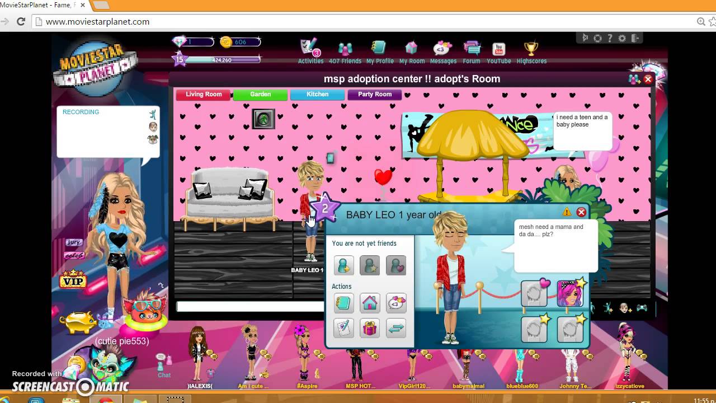View Highscores trophy icon

pyautogui.click(x=531, y=49)
